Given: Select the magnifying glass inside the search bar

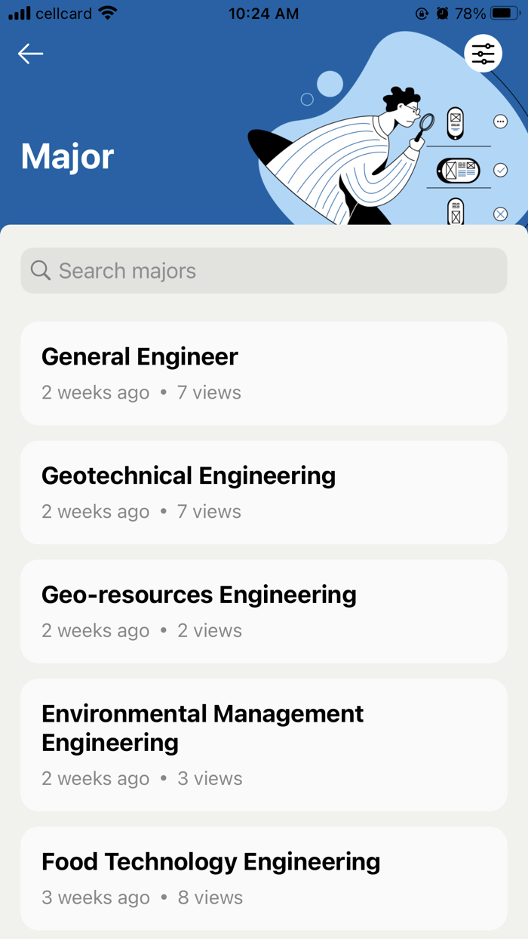Looking at the screenshot, I should [x=40, y=270].
